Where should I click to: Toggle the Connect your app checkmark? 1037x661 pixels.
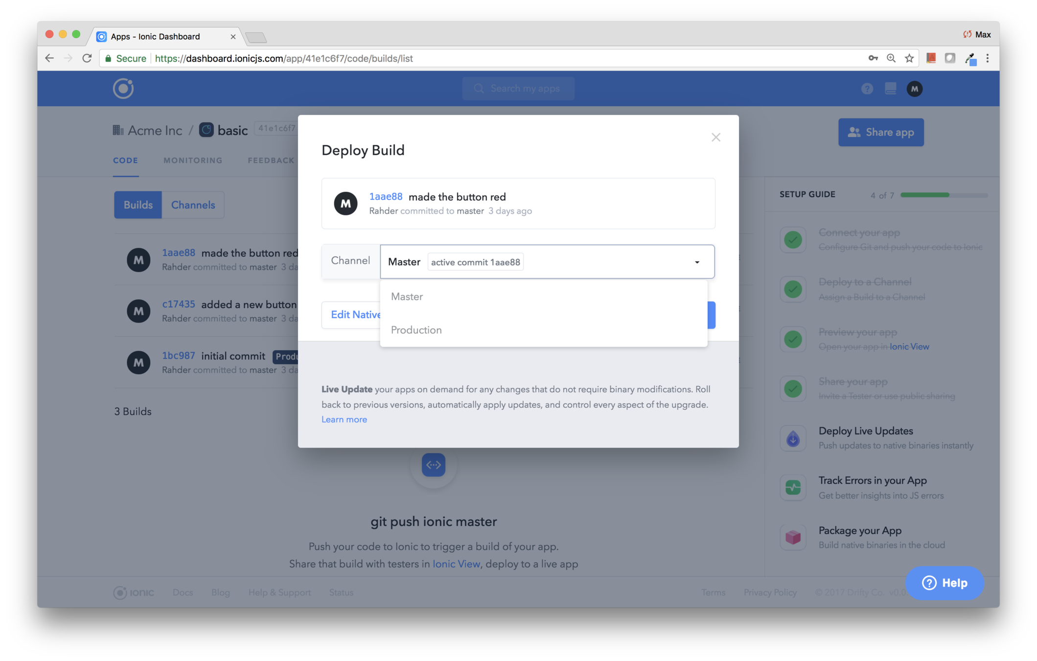(793, 240)
